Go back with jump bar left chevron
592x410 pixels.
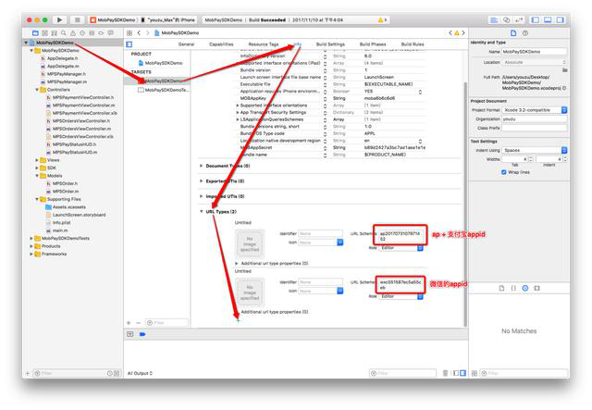pos(139,33)
